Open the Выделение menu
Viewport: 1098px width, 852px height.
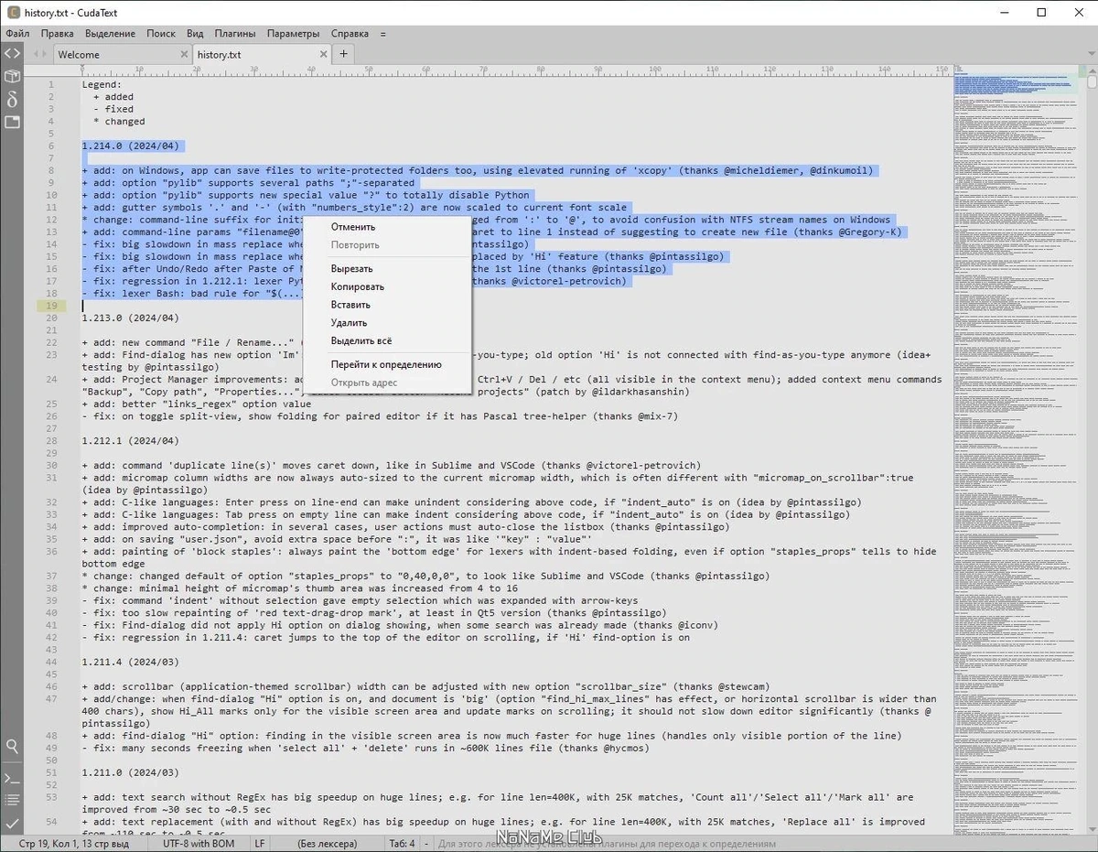tap(111, 33)
